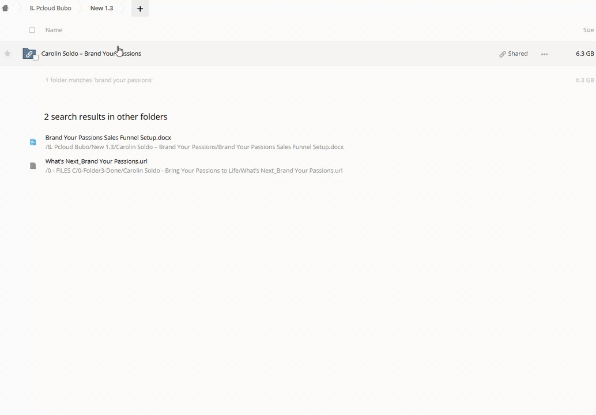Screen dimensions: 596x415
Task: Go to the Home root folder icon
Action: pos(5,8)
